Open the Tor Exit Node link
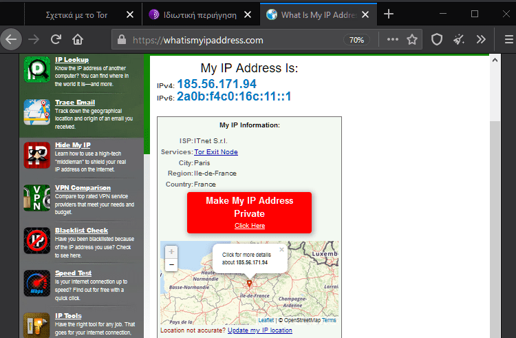Screen dimensions: 516x338 tap(216, 151)
